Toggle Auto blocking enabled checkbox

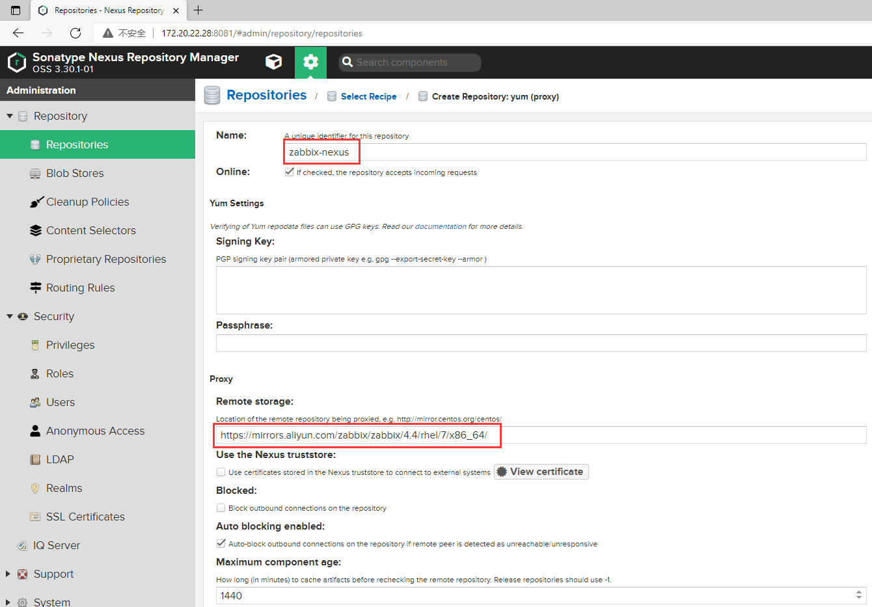coord(221,544)
